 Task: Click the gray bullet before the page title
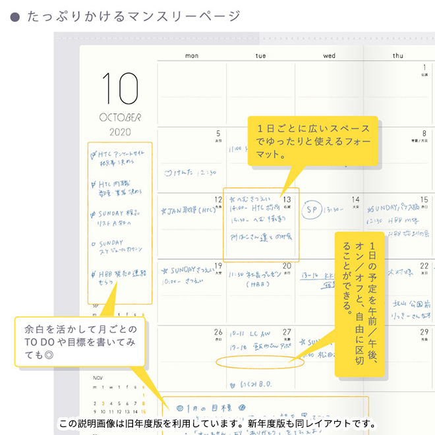tap(15, 16)
